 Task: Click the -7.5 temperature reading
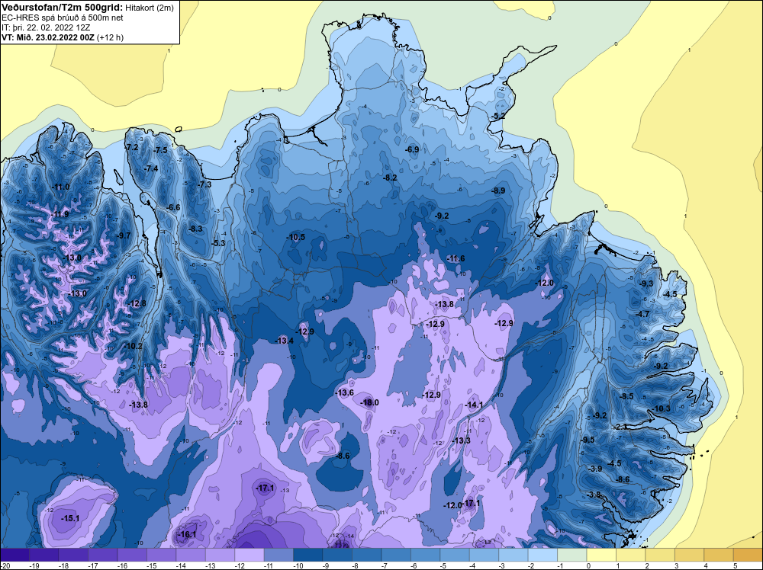(160, 150)
